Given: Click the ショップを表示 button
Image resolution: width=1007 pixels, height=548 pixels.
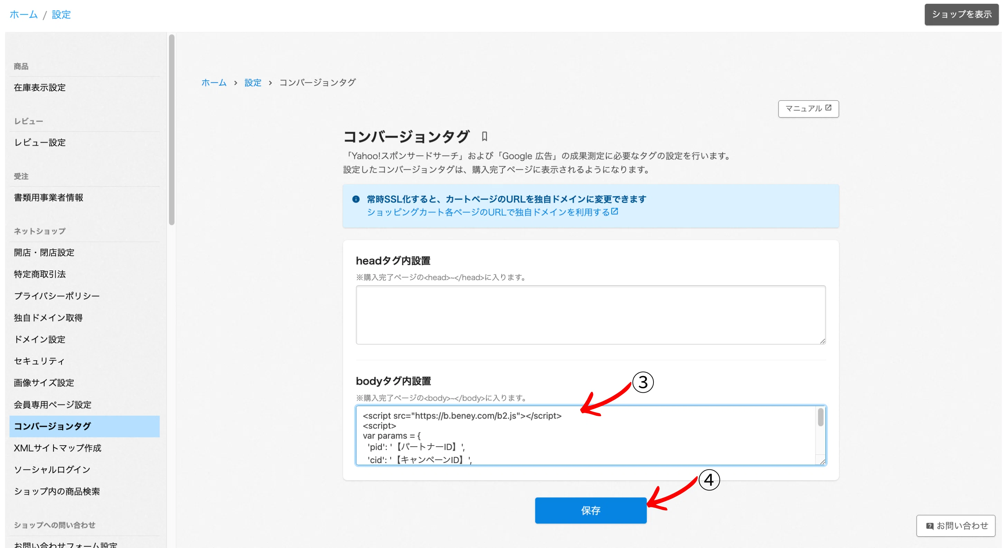Looking at the screenshot, I should [x=962, y=14].
